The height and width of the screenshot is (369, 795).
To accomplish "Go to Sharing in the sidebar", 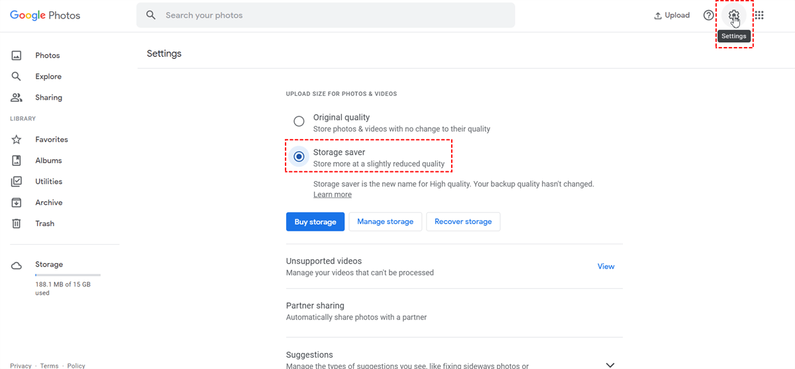I will tap(48, 97).
